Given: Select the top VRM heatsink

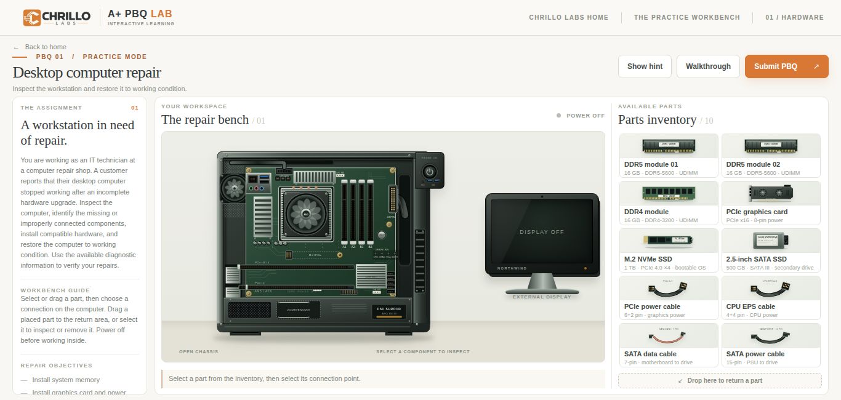Looking at the screenshot, I should point(315,177).
